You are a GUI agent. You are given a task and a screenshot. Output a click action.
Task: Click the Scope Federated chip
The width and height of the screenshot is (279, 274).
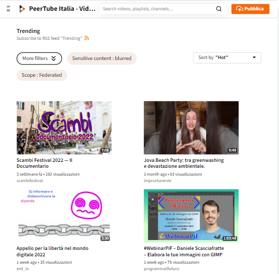point(41,75)
